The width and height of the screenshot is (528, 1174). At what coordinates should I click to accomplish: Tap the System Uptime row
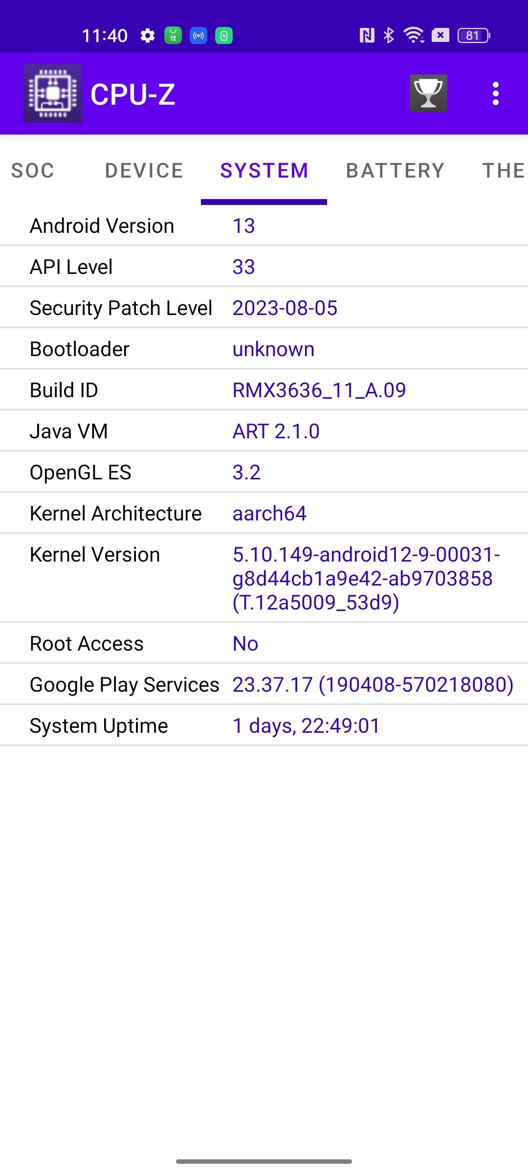[x=264, y=725]
